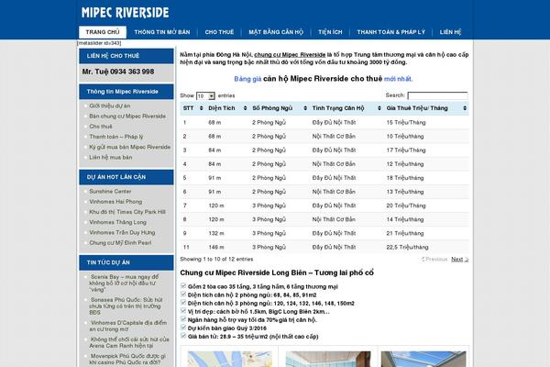The height and width of the screenshot is (367, 550).
Task: Click the map thumbnail image
Action: 230,359
